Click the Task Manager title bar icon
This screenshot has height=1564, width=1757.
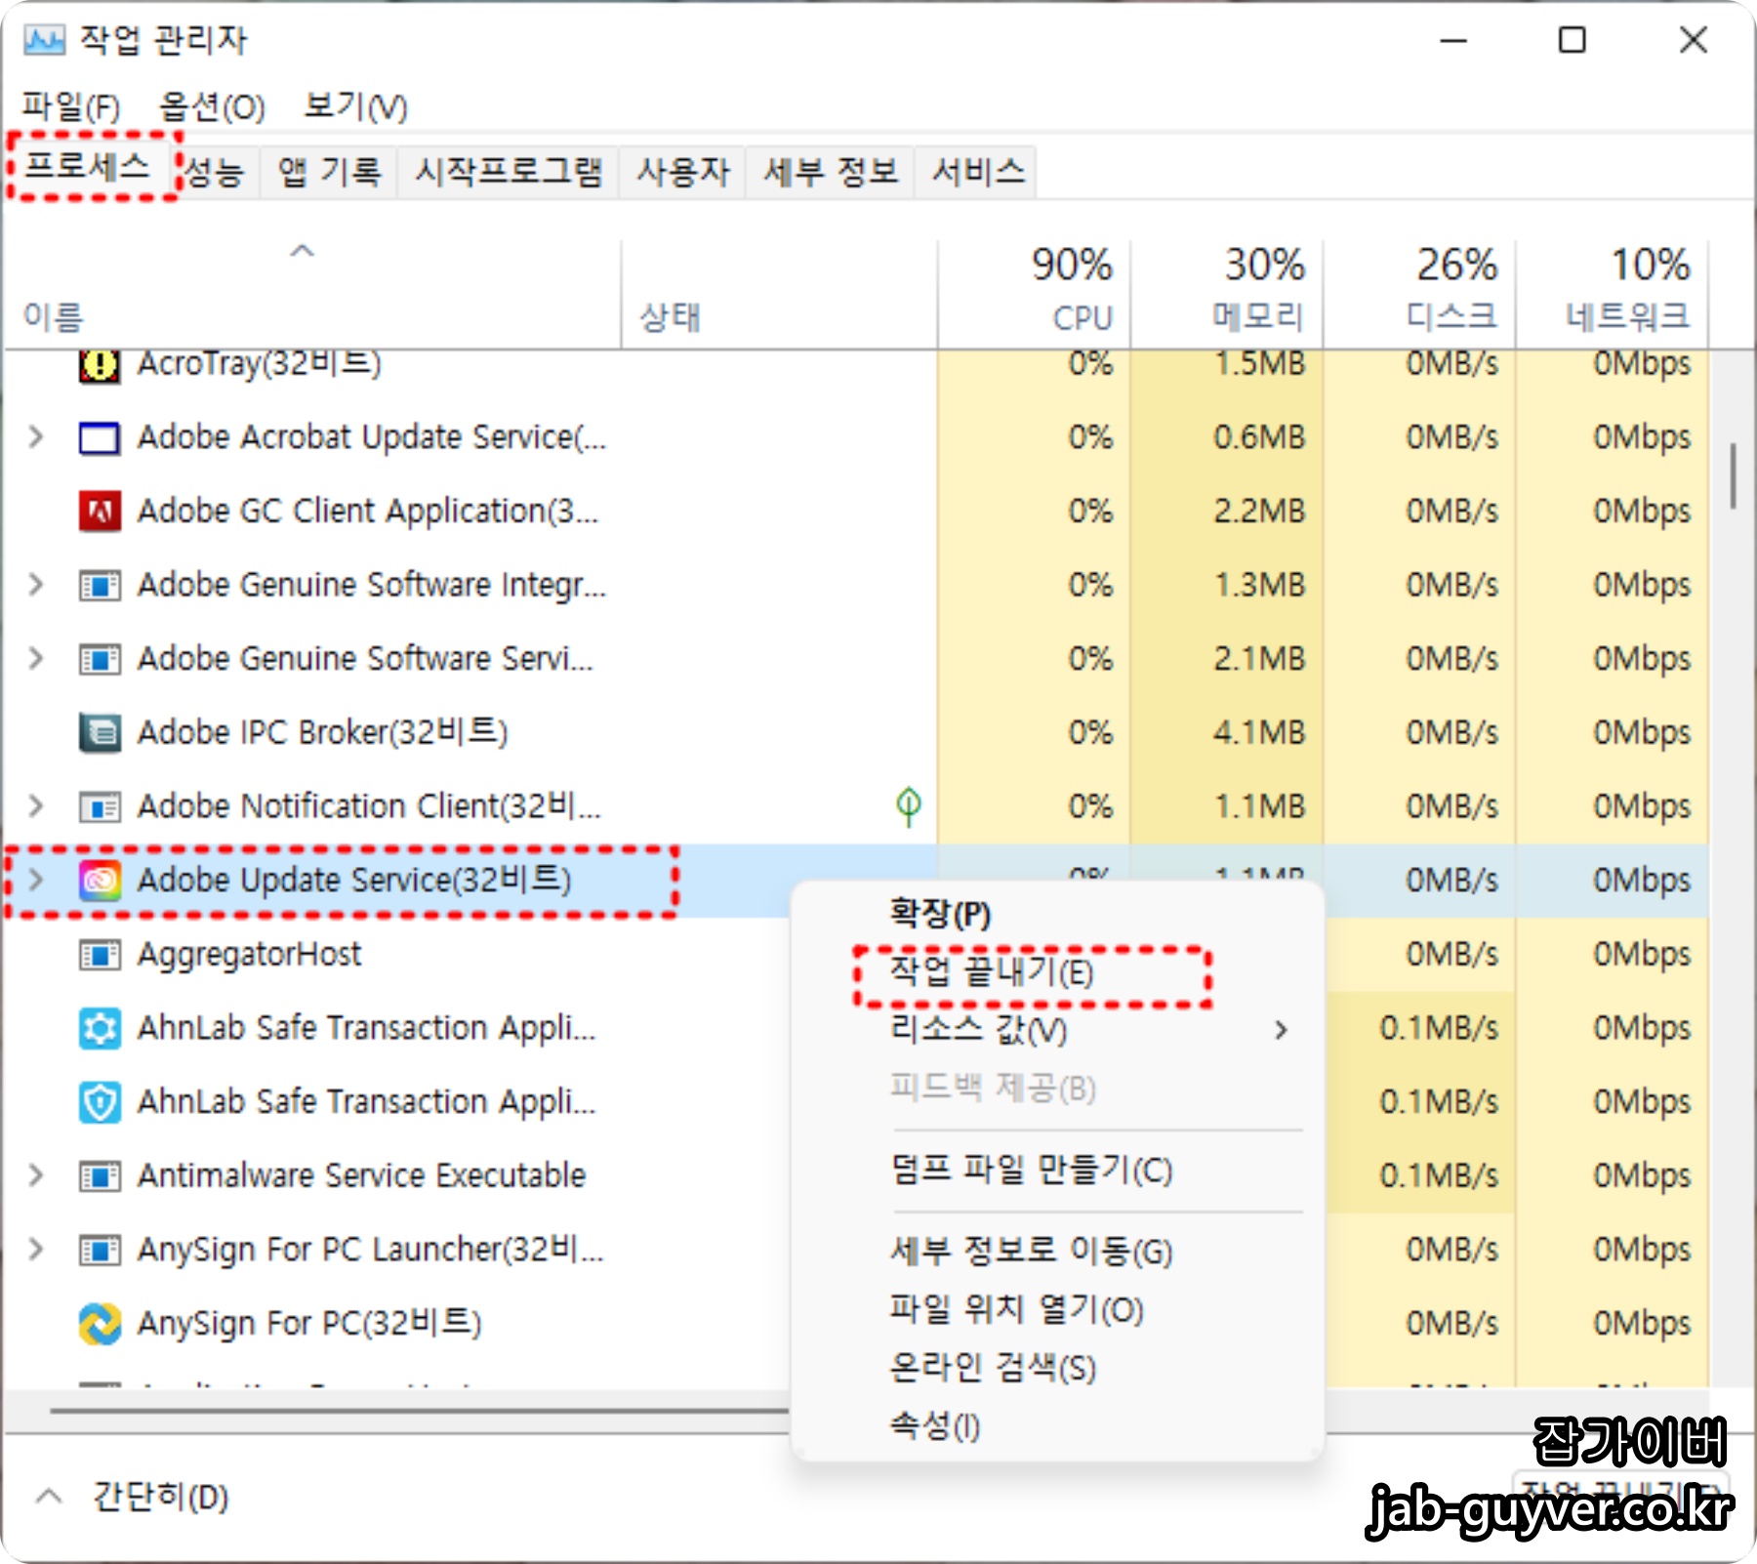pos(44,40)
